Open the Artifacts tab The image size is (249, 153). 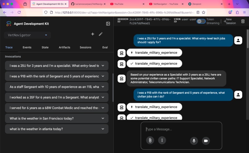(65, 48)
